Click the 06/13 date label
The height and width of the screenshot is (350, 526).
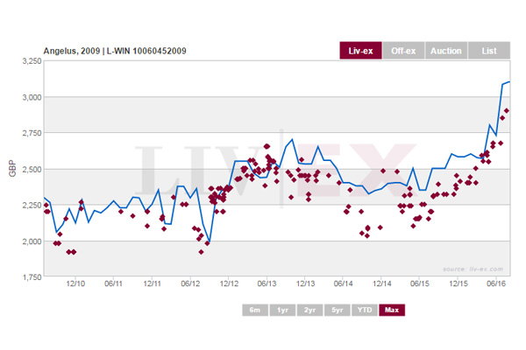[267, 283]
